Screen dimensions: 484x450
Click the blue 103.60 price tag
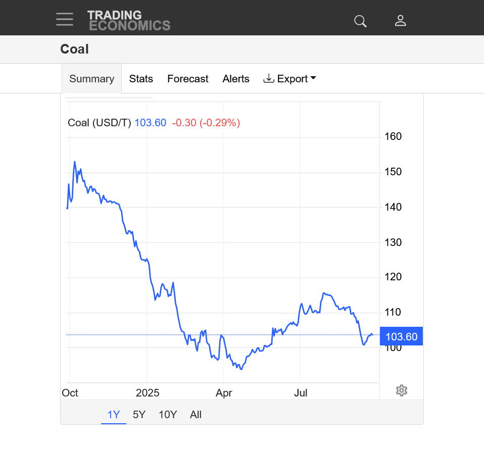(401, 336)
